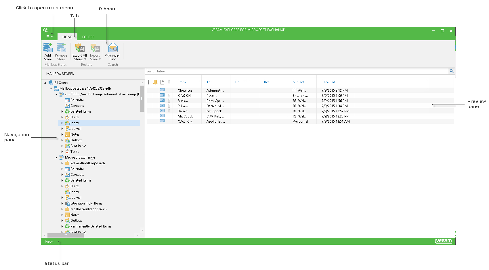Click the Deleted Items recycle icon under TKOrg
Image resolution: width=489 pixels, height=270 pixels.
67,111
